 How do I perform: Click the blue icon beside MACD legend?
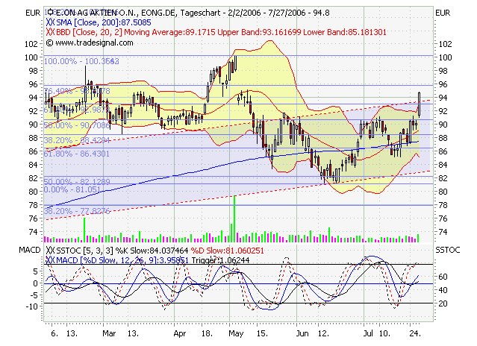point(51,260)
